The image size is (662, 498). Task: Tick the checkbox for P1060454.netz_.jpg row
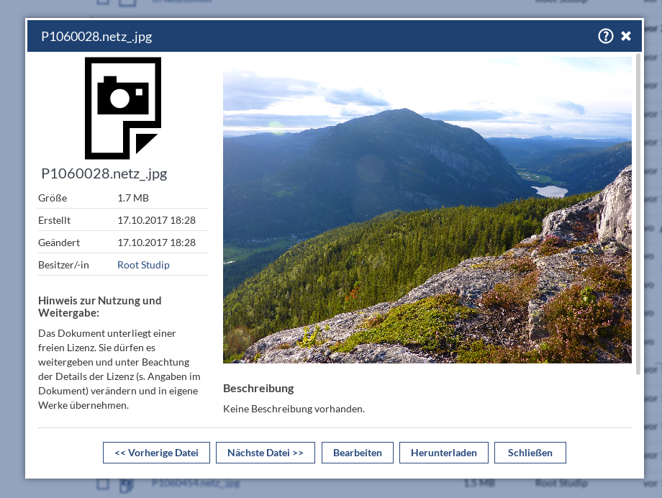click(x=103, y=484)
